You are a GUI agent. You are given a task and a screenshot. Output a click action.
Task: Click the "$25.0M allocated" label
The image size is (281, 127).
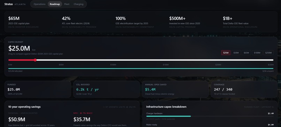[15, 71]
